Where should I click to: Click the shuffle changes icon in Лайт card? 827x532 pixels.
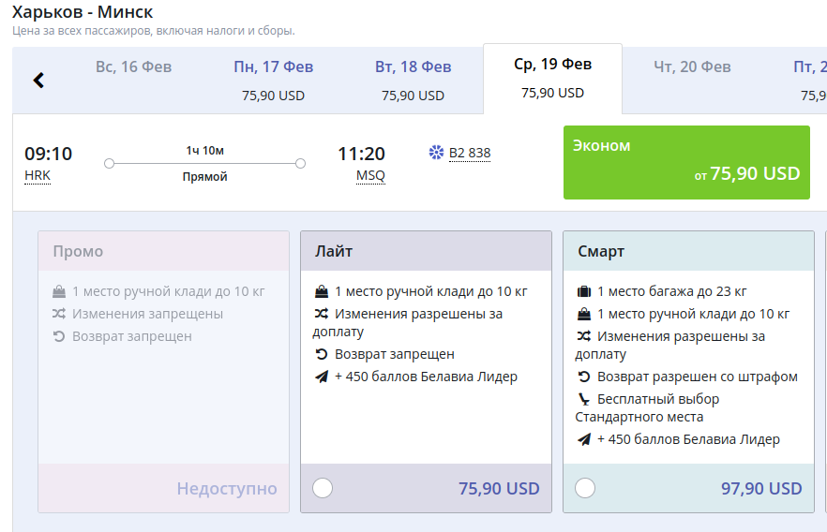pos(322,314)
